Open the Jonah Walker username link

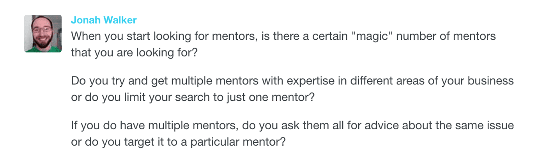(104, 21)
